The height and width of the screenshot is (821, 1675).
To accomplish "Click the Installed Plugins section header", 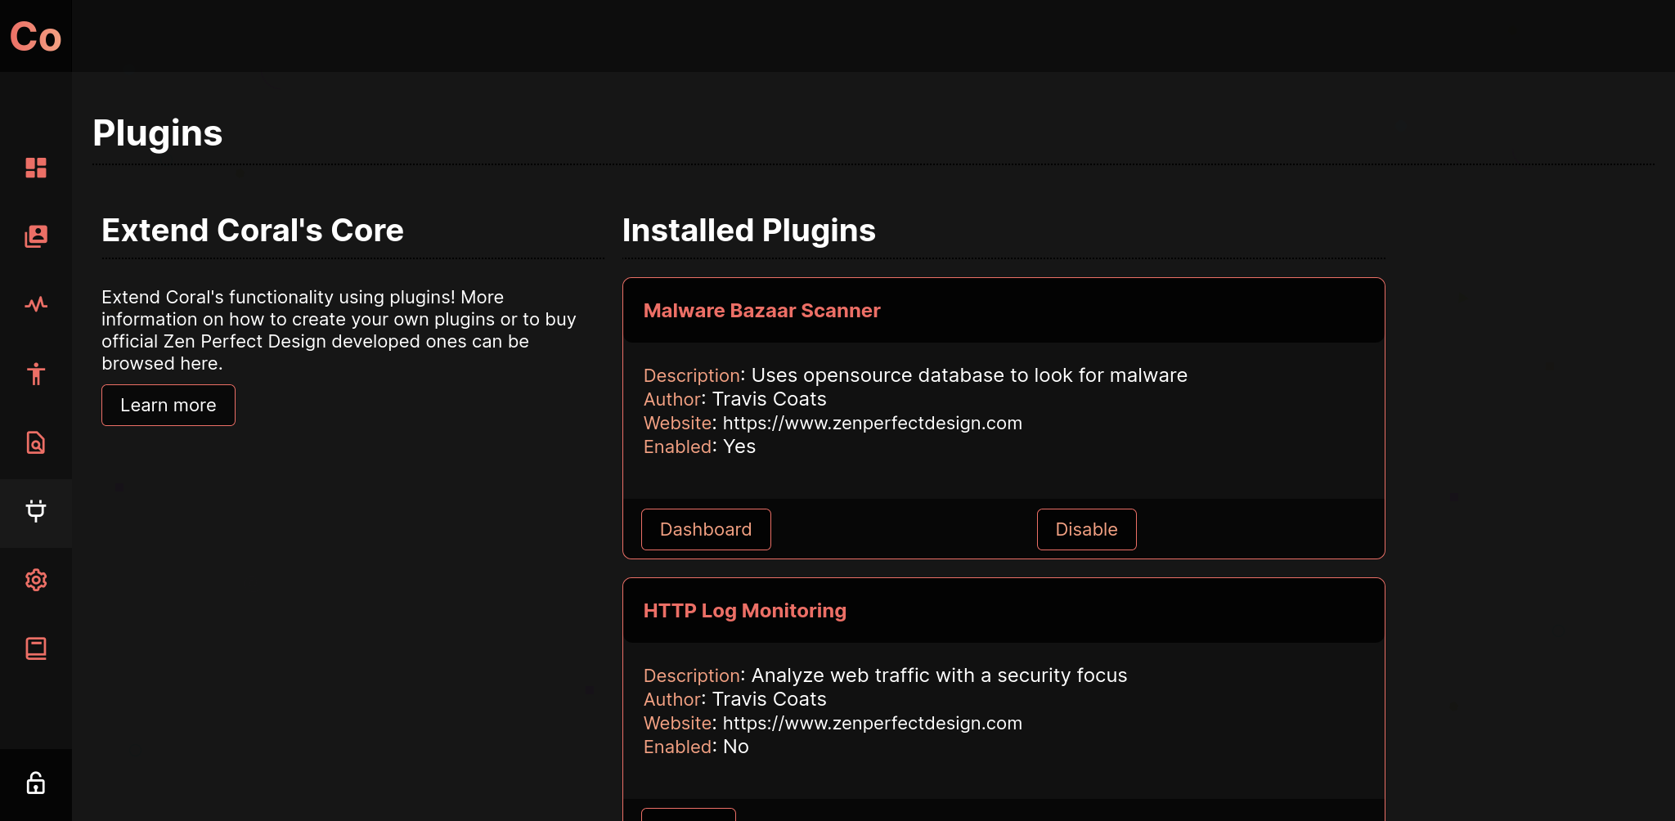I will (x=749, y=230).
